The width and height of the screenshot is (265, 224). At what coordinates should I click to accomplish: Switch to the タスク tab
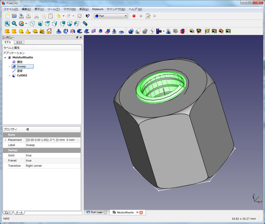point(19,42)
